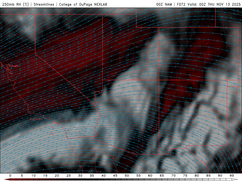Image resolution: width=242 pixels, height=181 pixels.
Task: Click the "20" label on the color scale
Action: pyautogui.click(x=57, y=176)
